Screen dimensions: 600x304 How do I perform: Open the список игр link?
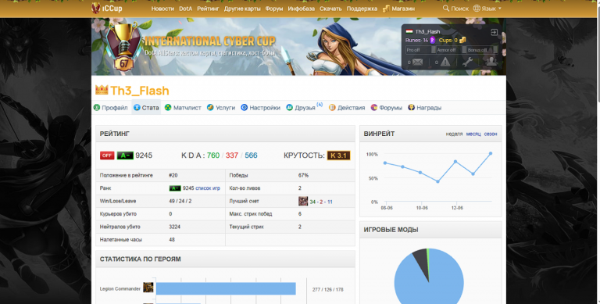[208, 188]
